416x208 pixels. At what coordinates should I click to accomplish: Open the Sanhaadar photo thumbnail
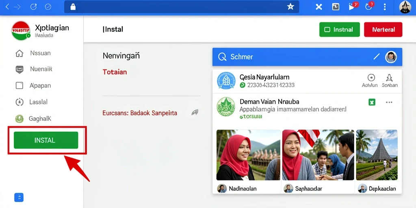(318, 155)
